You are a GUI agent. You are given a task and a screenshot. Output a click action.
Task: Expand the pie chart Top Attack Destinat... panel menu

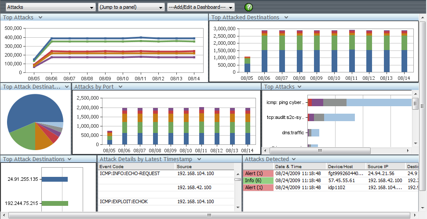(x=67, y=87)
